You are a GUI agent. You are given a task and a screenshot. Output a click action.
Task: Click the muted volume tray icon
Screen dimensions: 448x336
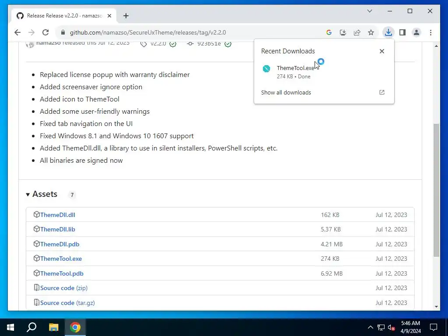pos(392,327)
